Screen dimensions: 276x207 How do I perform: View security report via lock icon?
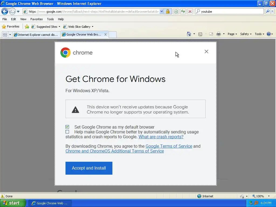point(168,12)
